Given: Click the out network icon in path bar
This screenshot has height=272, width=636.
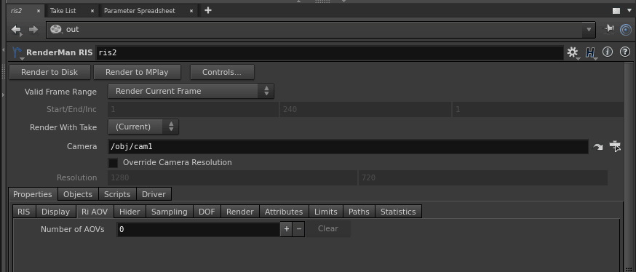Looking at the screenshot, I should point(55,30).
